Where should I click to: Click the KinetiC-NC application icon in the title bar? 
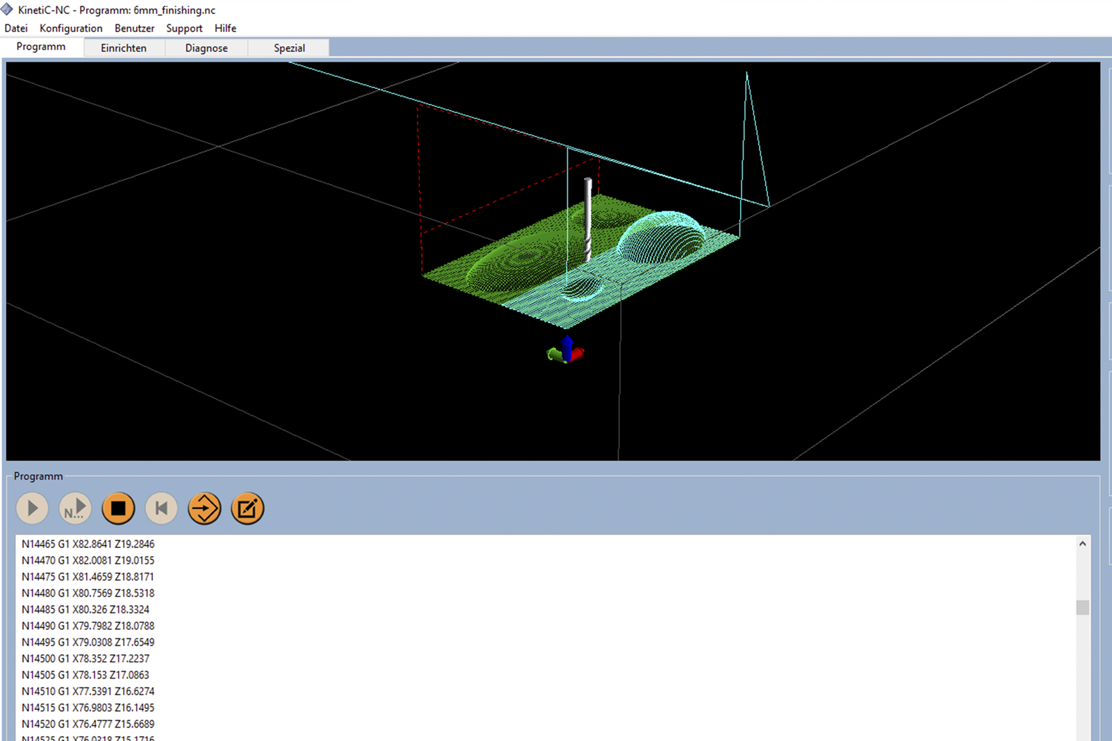coord(8,10)
